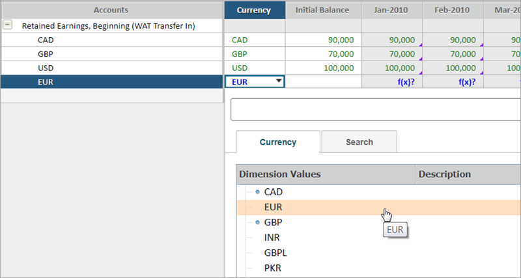
Task: Click CAD Feb-2010 value 90,000
Action: pos(453,40)
